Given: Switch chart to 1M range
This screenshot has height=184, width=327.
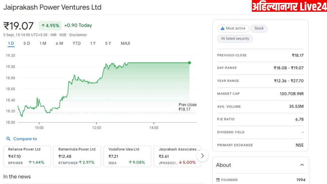Looking at the screenshot, I should tap(43, 43).
